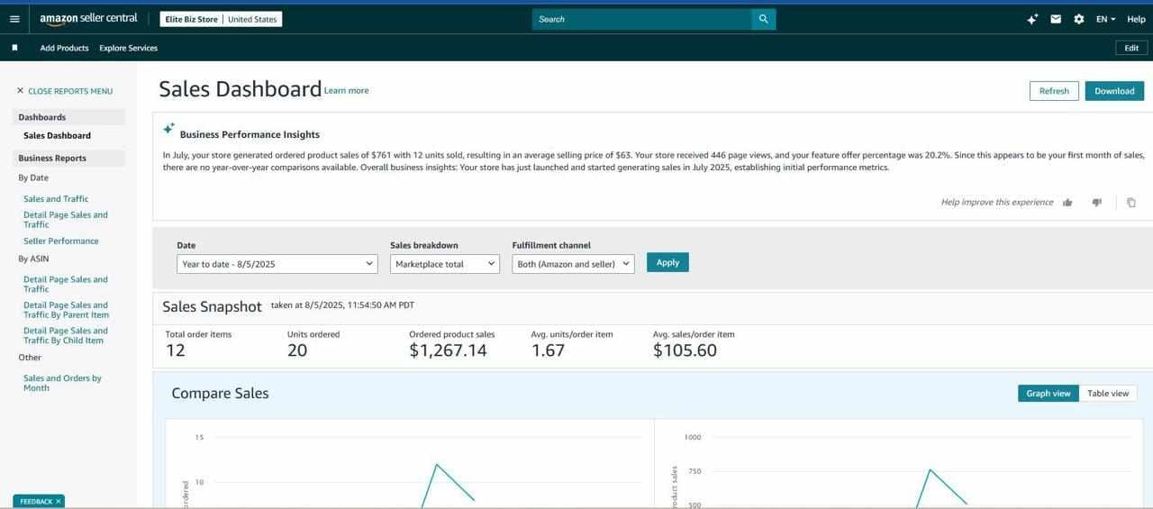This screenshot has height=509, width=1153.
Task: Click the Download button
Action: (1114, 91)
